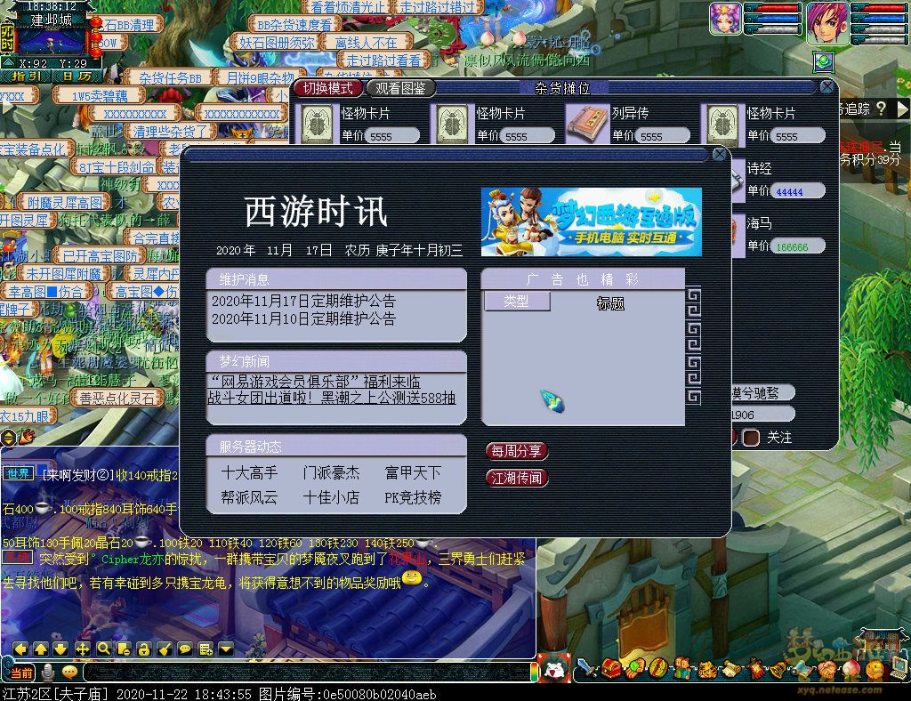The height and width of the screenshot is (701, 911).
Task: Open the emoticon bubble next to microphone
Action: coord(69,673)
